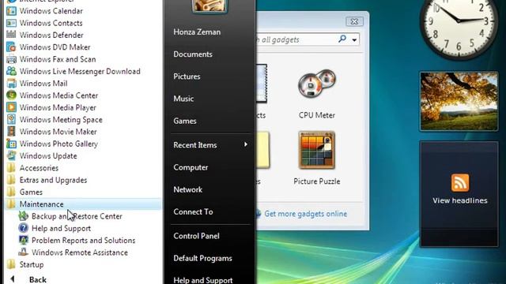Click View headlines on feed gadget

click(x=460, y=200)
